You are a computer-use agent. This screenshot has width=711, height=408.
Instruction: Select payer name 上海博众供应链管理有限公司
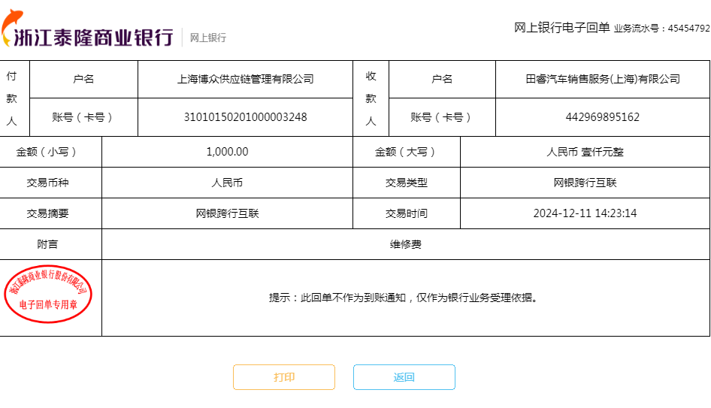click(245, 79)
